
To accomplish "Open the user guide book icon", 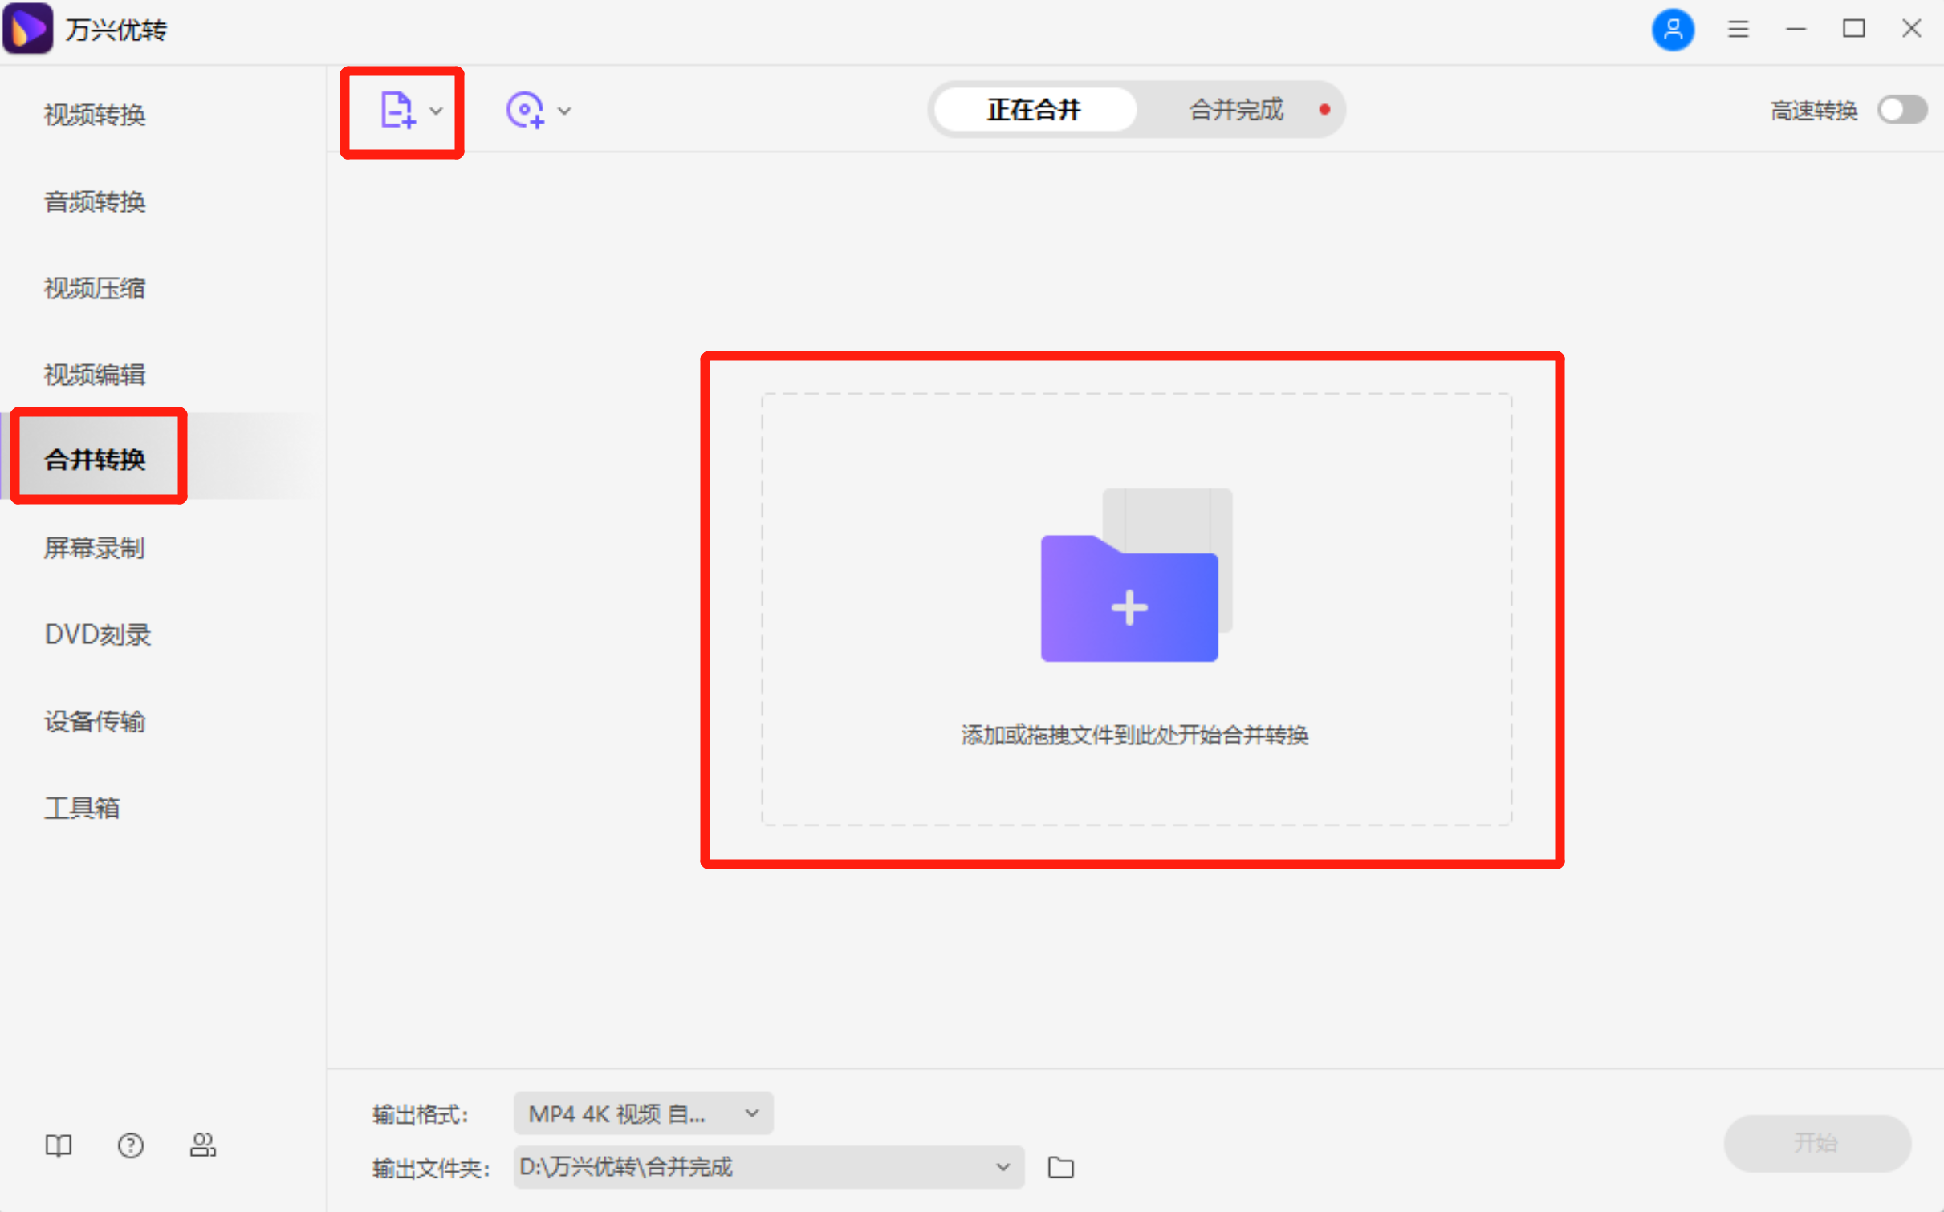I will click(x=58, y=1145).
